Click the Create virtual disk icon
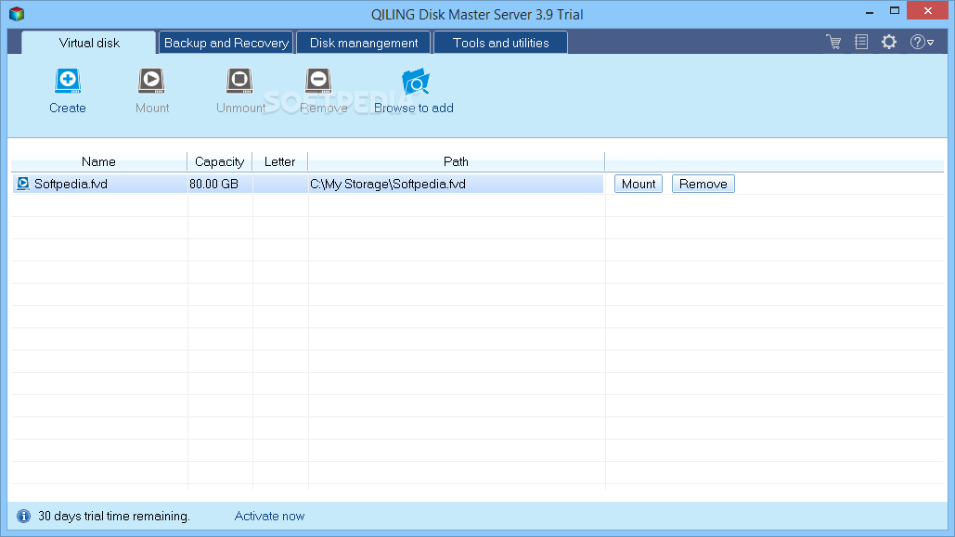 [68, 81]
